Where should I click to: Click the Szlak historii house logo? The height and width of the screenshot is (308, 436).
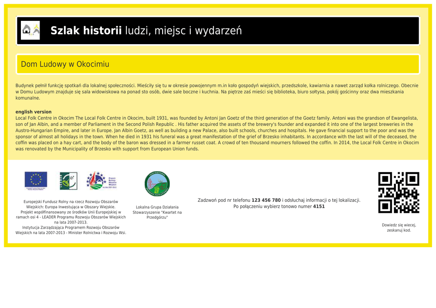pos(30,31)
